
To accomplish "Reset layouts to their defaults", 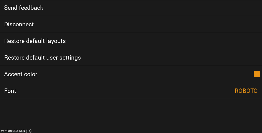I will [x=35, y=41].
